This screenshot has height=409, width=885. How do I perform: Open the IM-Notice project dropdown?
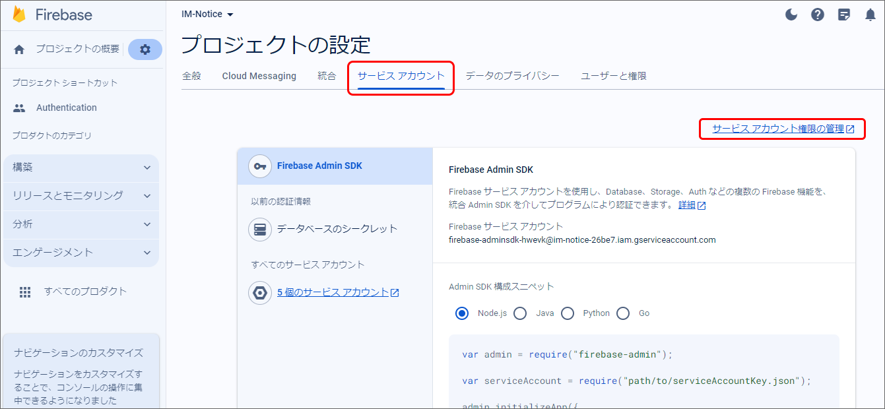pos(207,15)
